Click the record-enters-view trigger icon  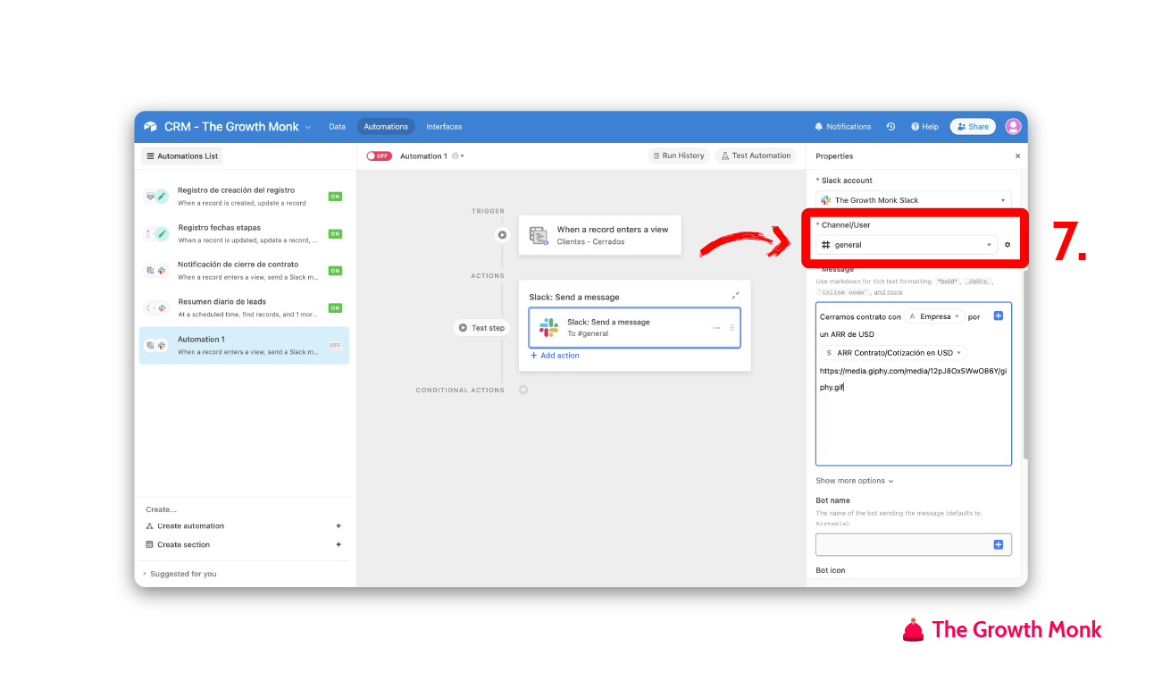(x=539, y=235)
